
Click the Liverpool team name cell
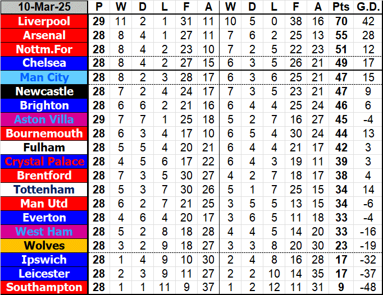(x=44, y=21)
